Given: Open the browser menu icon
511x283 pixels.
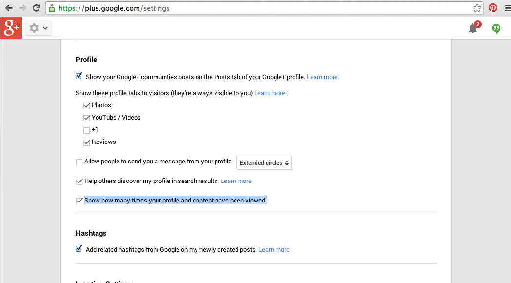Looking at the screenshot, I should point(506,8).
